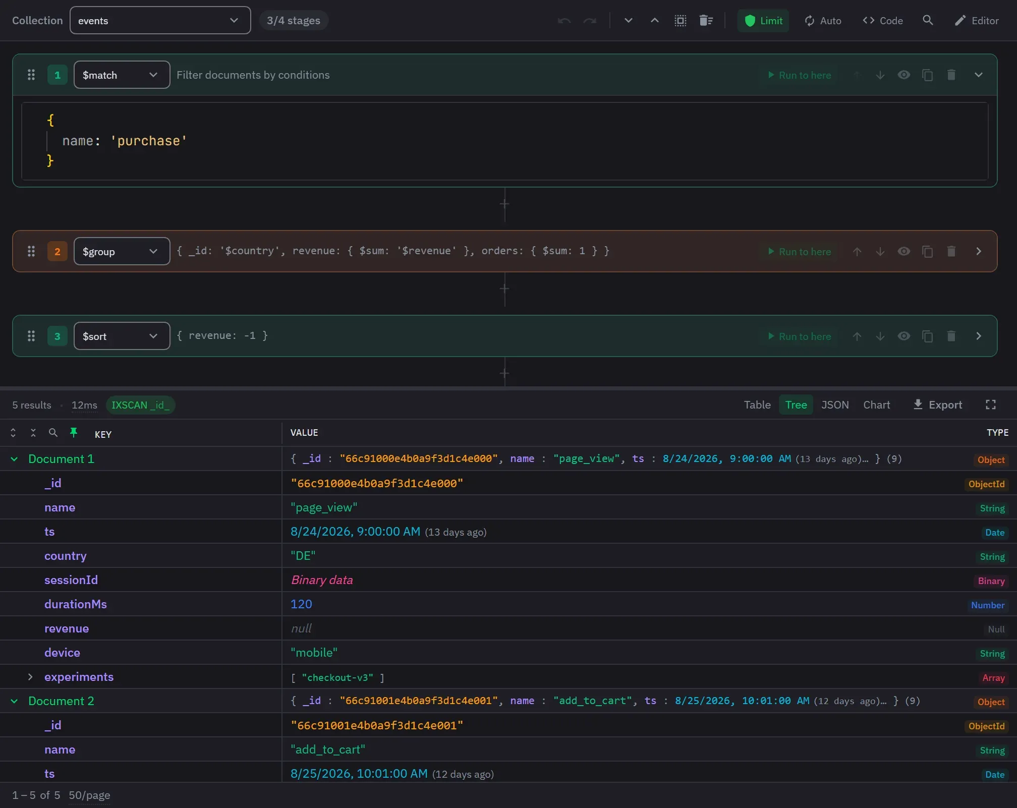The image size is (1017, 808).
Task: Delete the $sort stage
Action: 951,336
